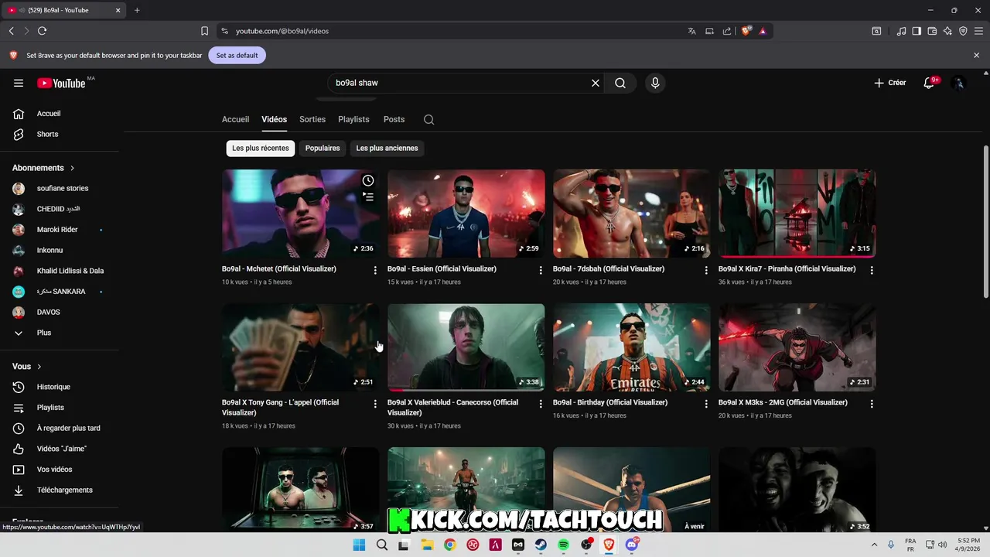
Task: Open the YouTube hamburger guide menu
Action: coord(19,83)
